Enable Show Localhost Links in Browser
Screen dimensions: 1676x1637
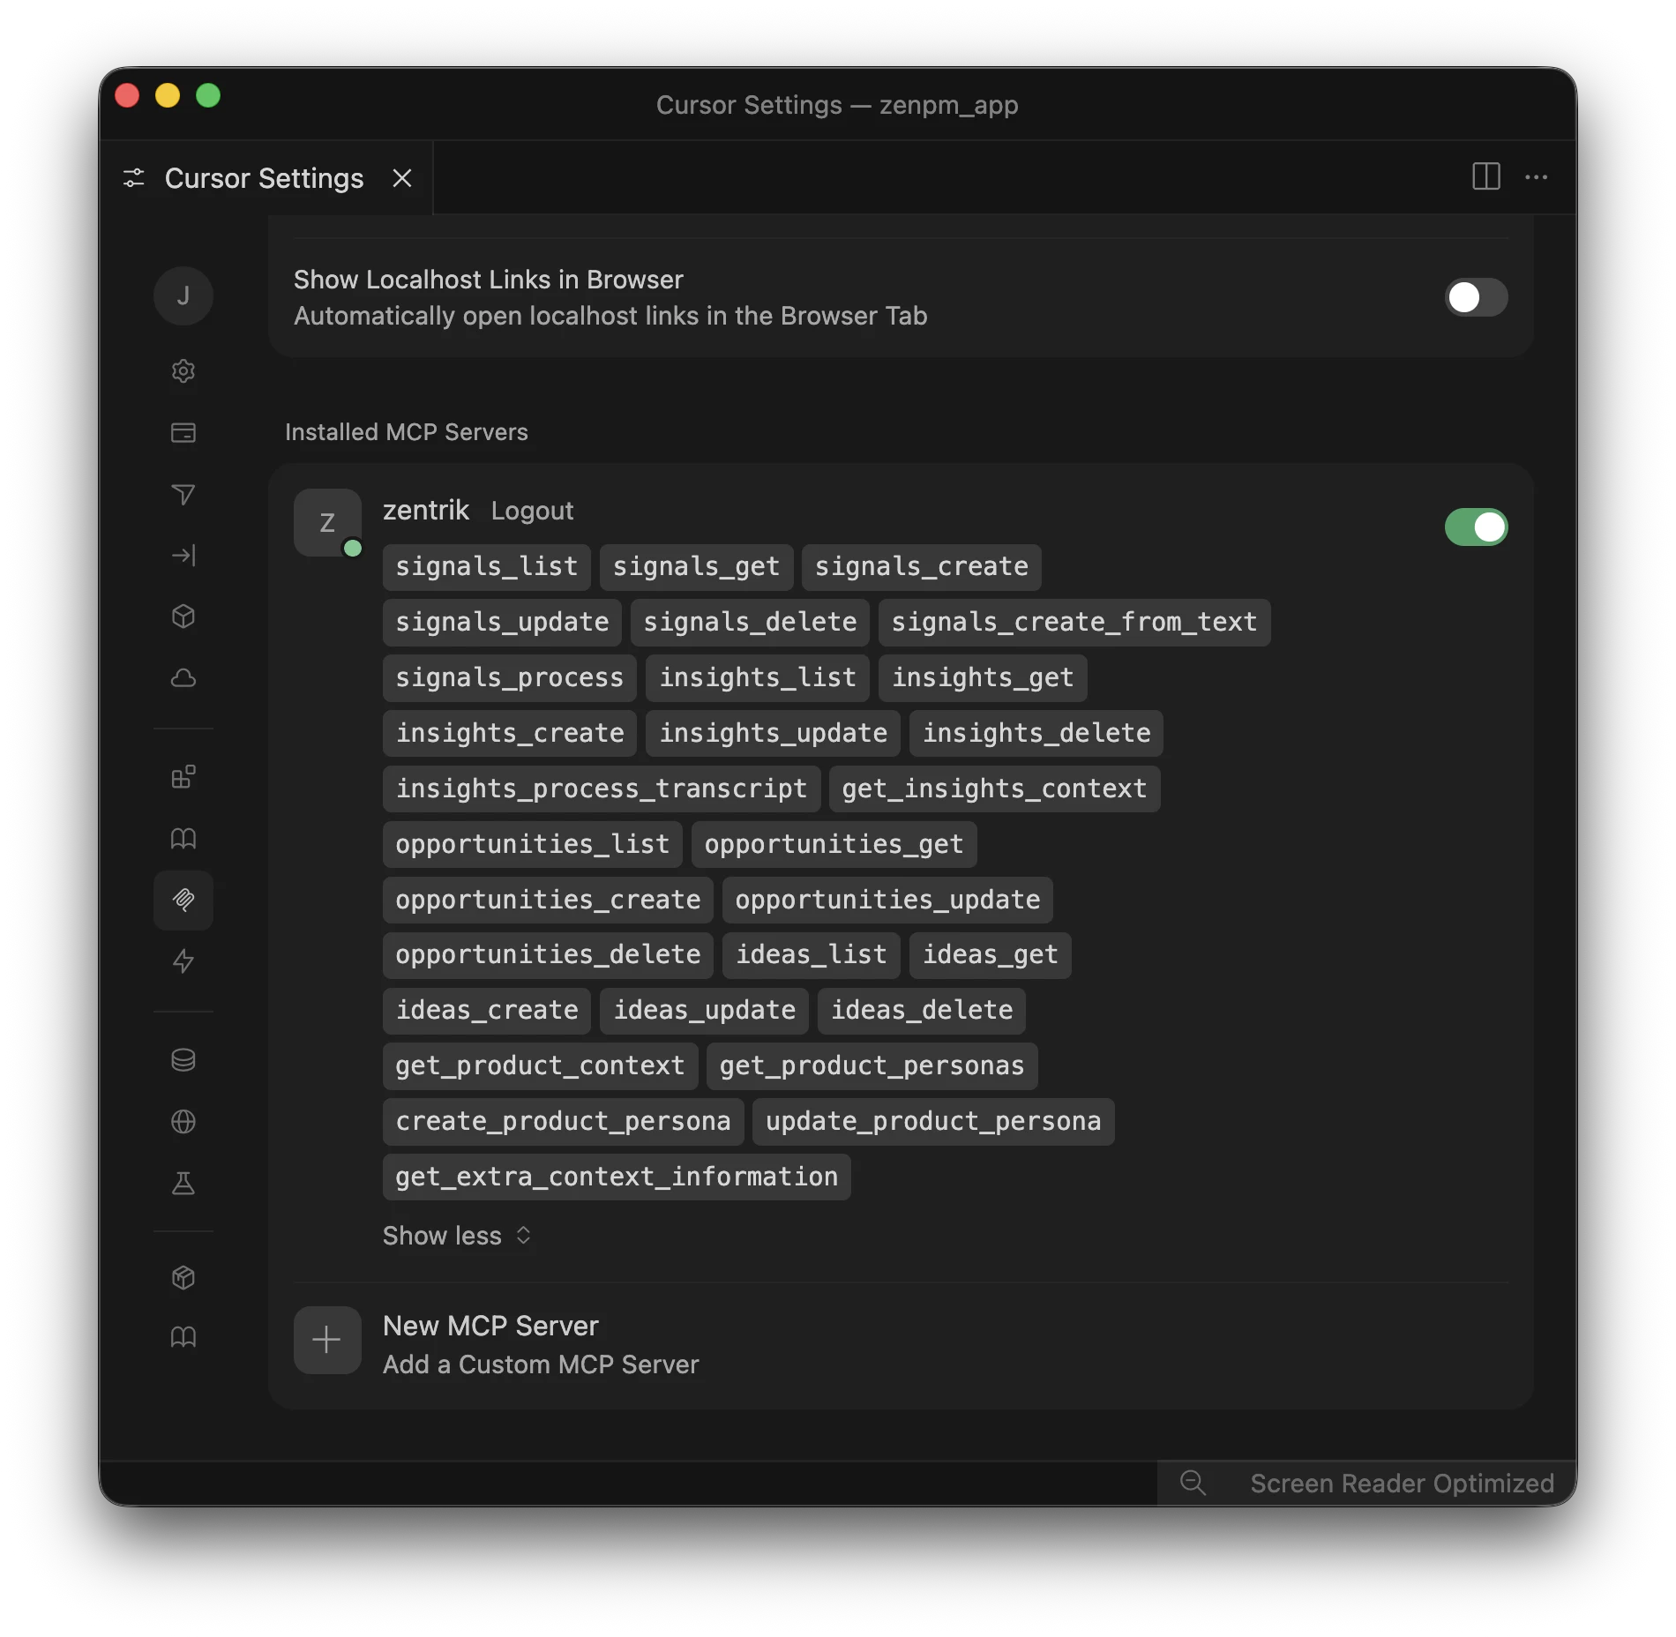coord(1476,297)
